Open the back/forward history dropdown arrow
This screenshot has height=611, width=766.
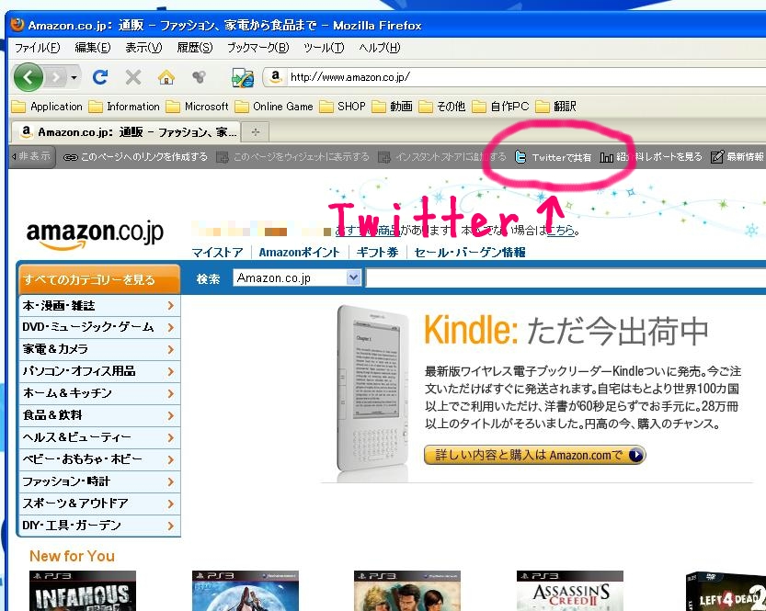[74, 77]
